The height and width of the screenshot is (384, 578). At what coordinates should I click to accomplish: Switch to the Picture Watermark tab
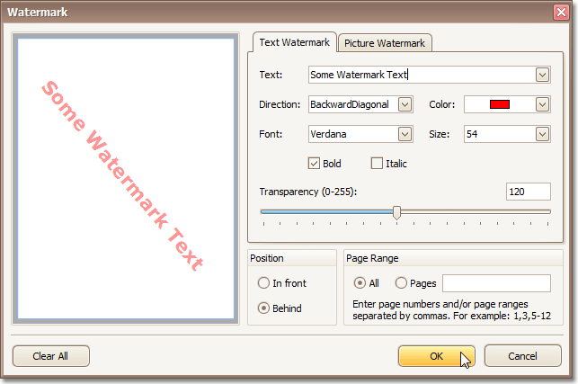tap(386, 42)
